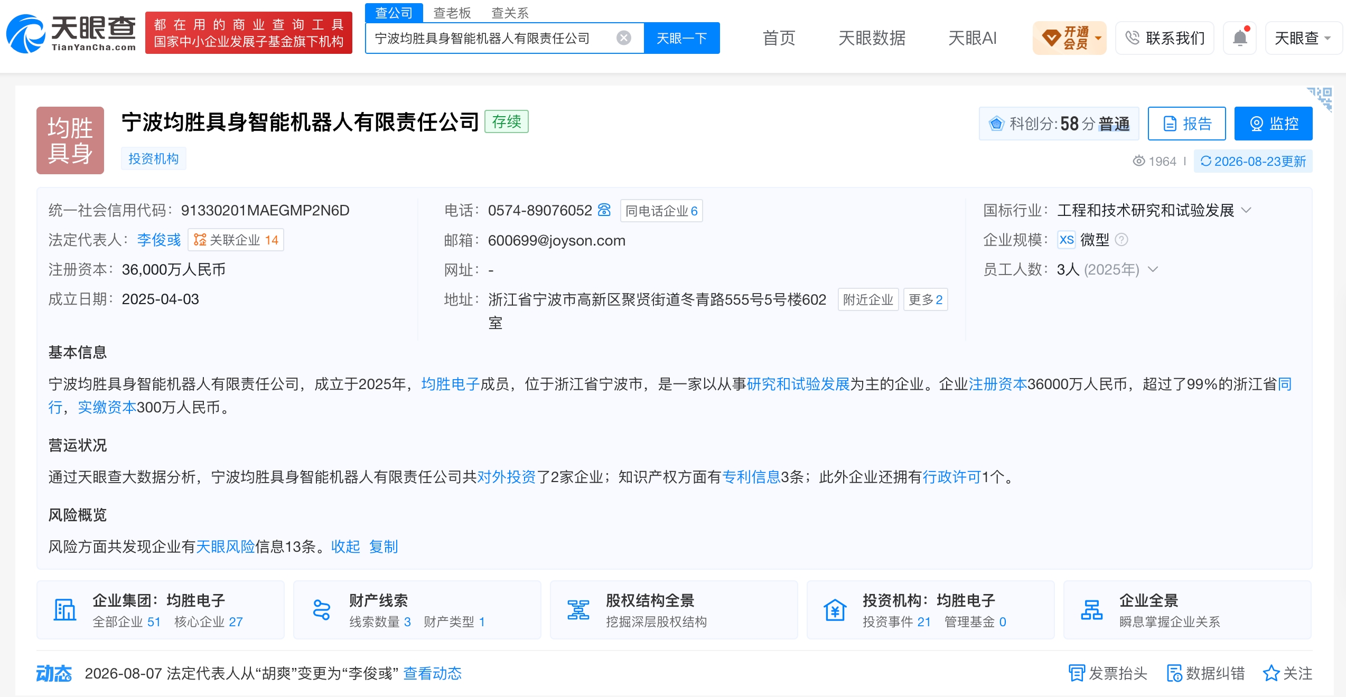Click the 关注 star icon
1346x697 pixels.
pyautogui.click(x=1271, y=673)
